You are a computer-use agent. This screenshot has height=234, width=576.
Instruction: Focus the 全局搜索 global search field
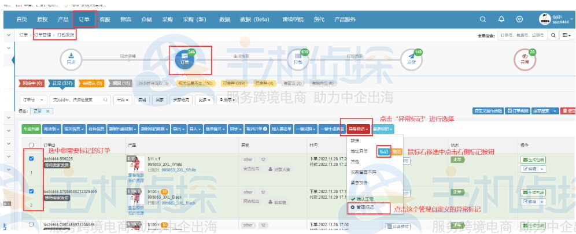click(522, 35)
